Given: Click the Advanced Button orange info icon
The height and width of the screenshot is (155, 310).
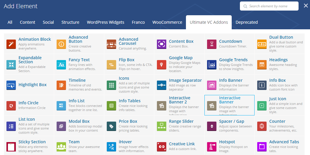Looking at the screenshot, I should coord(61,44).
